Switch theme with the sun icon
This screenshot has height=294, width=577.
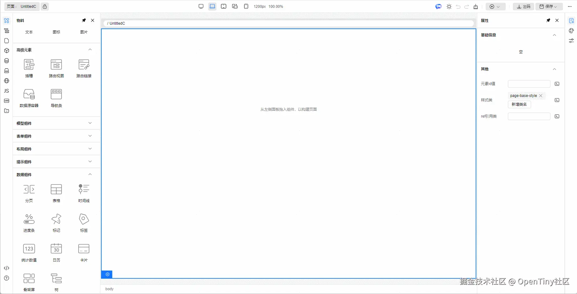(449, 7)
